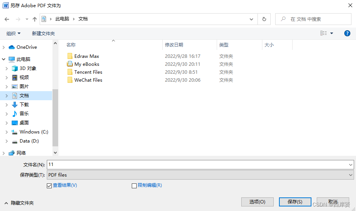
Task: Uncheck the 查看结果 checkbox
Action: pyautogui.click(x=49, y=186)
